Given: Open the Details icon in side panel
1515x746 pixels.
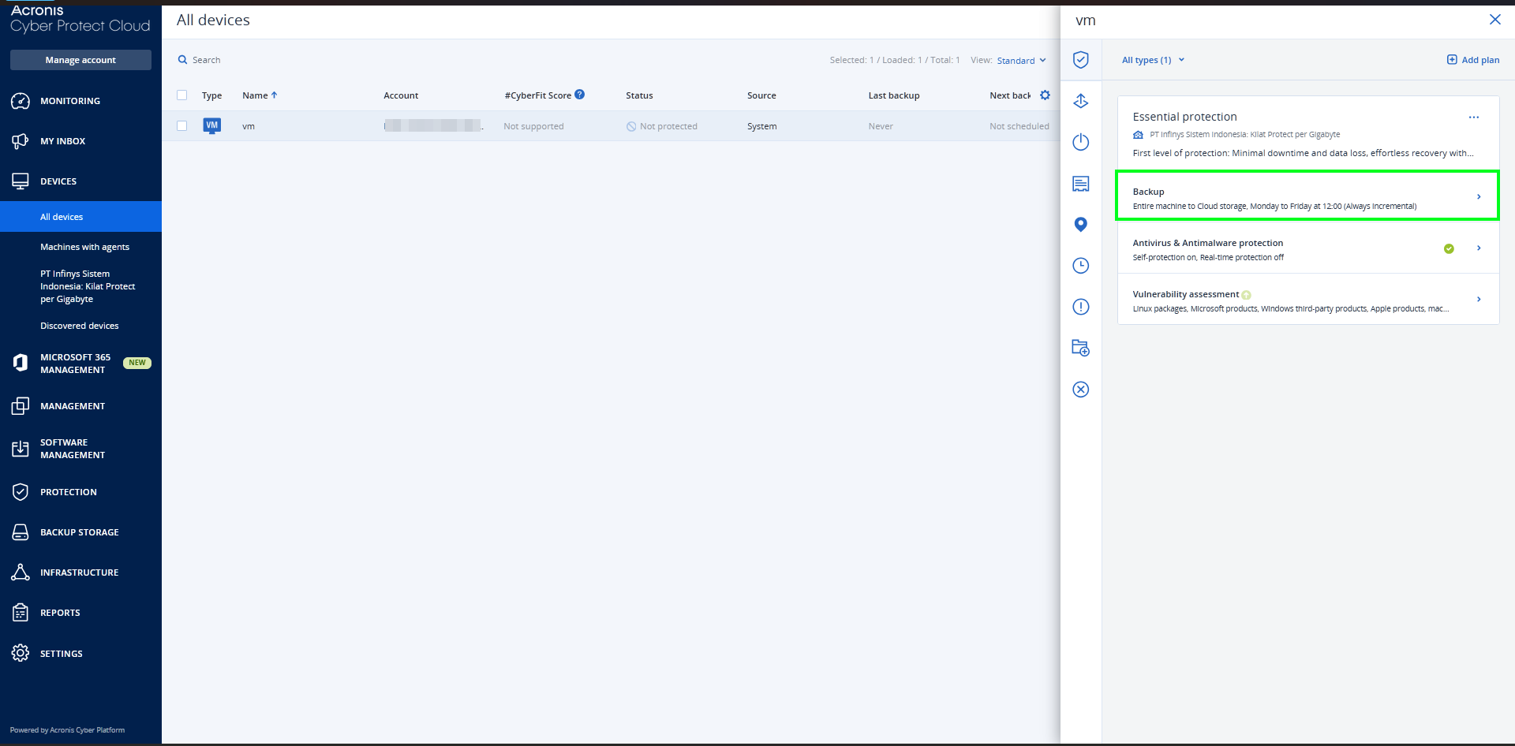Looking at the screenshot, I should click(x=1080, y=184).
